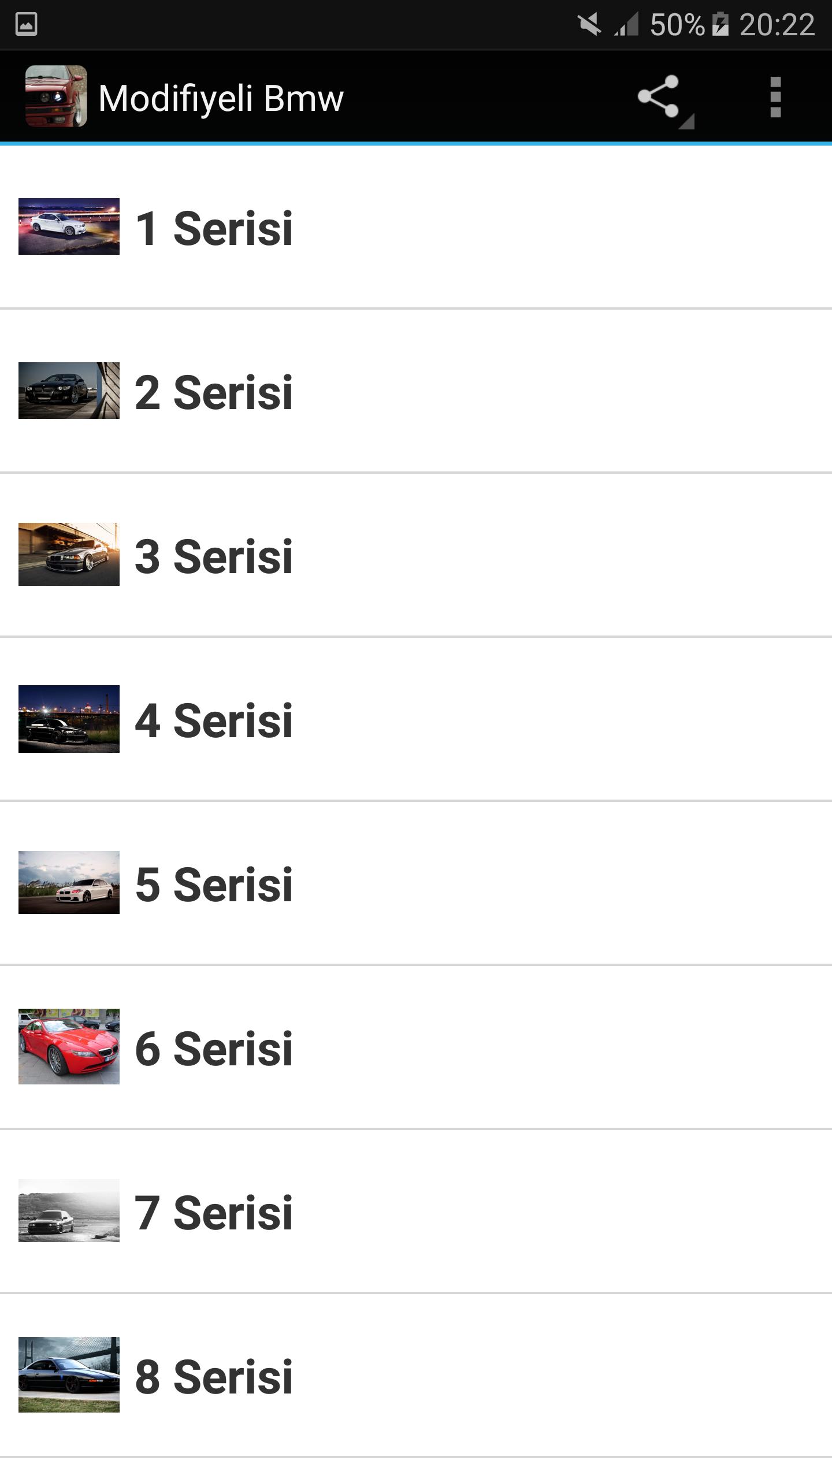Tap the white sedan thumbnail for 5 Serisi
Screen dimensions: 832x1479
69,882
